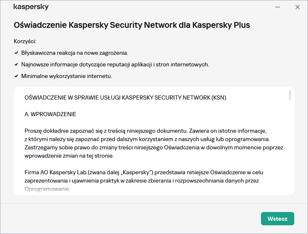This screenshot has height=234, width=308.
Task: Close the Kaspersky Security Network dialog
Action: coord(298,7)
